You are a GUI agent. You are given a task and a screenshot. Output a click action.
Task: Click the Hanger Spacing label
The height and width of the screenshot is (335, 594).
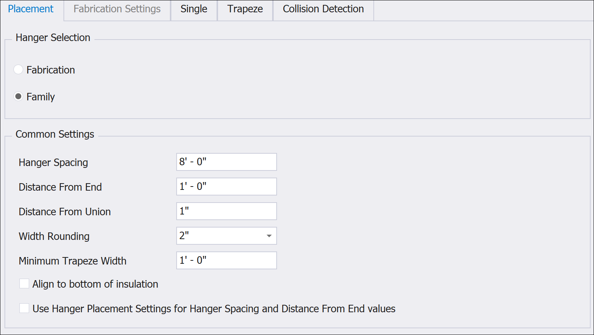(53, 162)
